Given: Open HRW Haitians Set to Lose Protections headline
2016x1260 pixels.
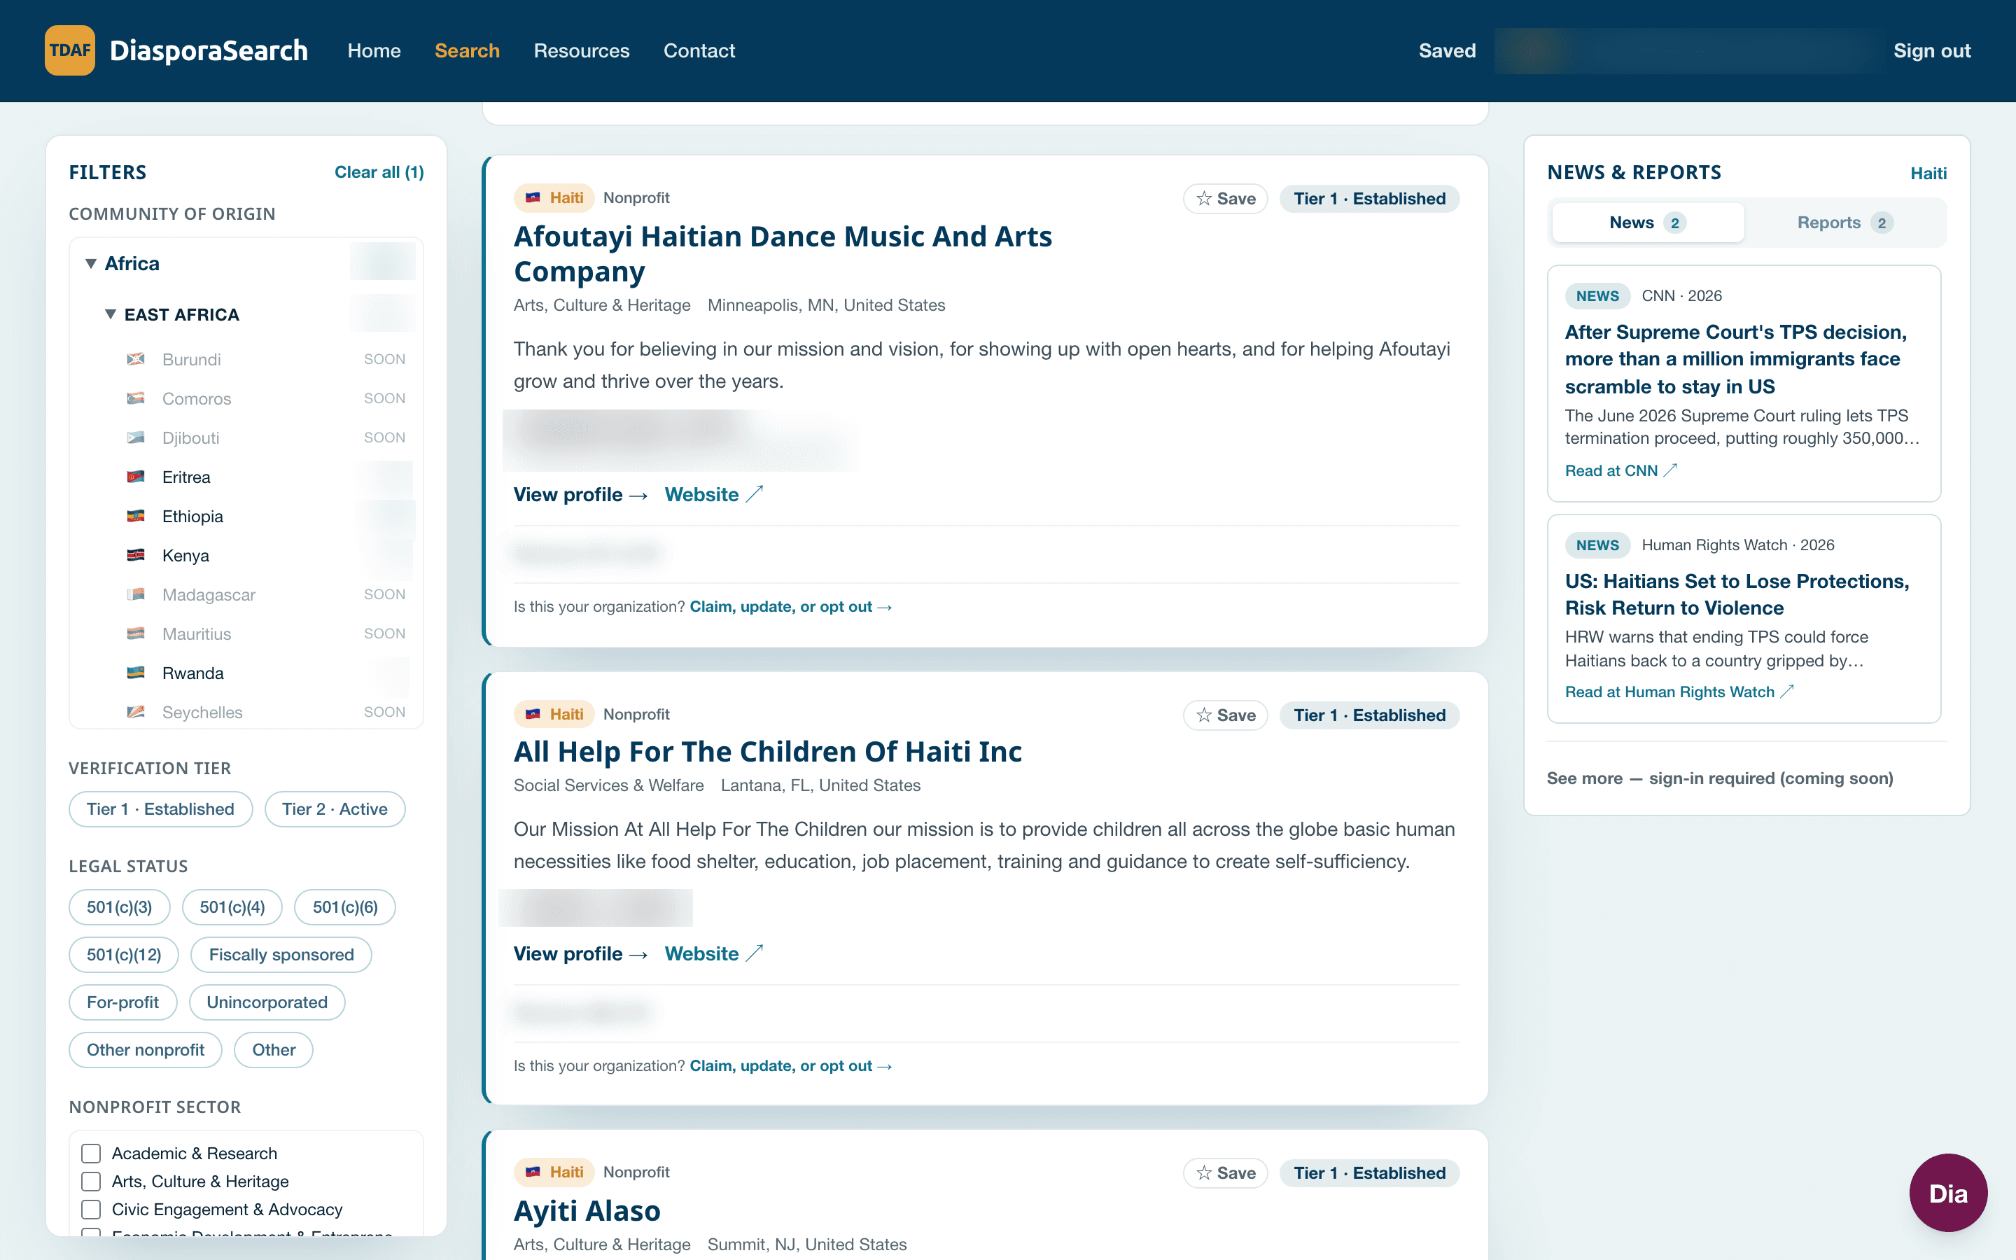Looking at the screenshot, I should [x=1737, y=594].
